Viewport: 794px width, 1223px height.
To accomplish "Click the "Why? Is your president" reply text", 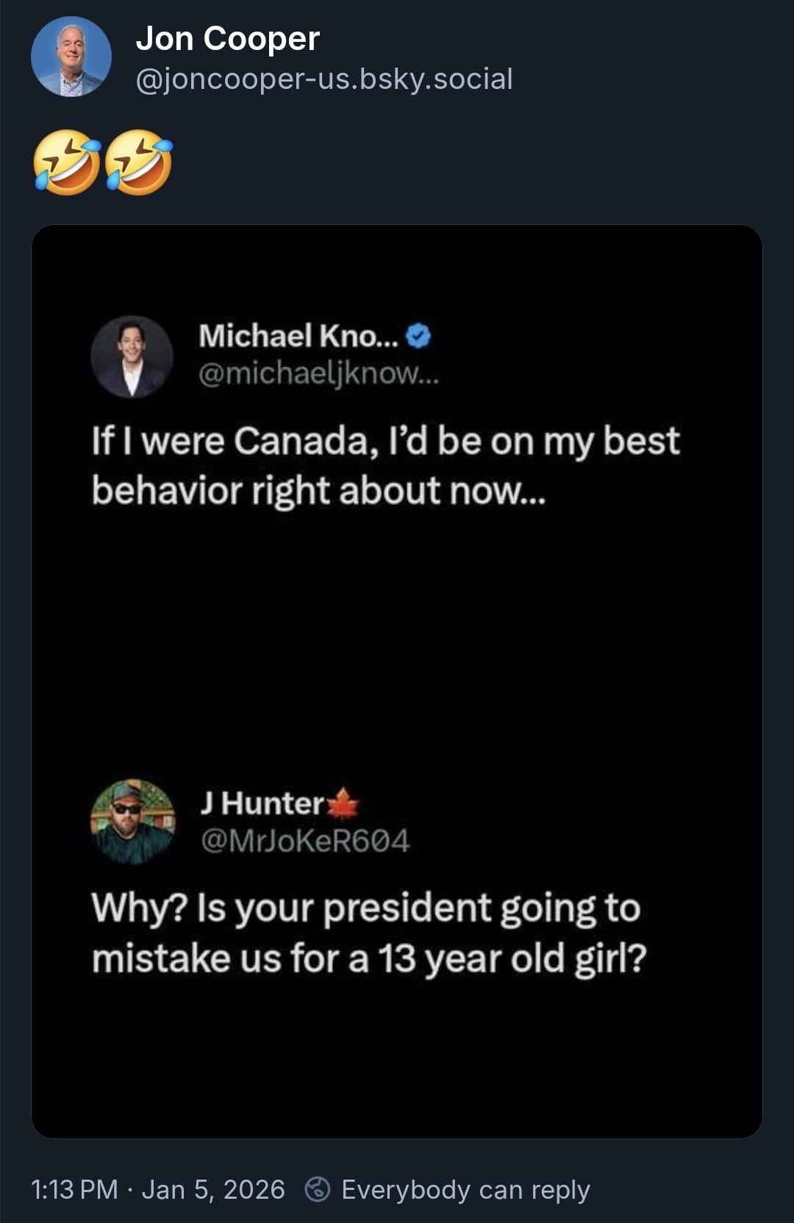I will 368,933.
